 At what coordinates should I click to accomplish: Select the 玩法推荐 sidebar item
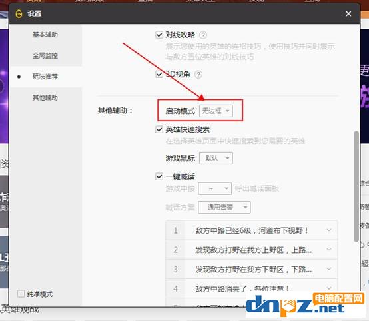pos(45,76)
